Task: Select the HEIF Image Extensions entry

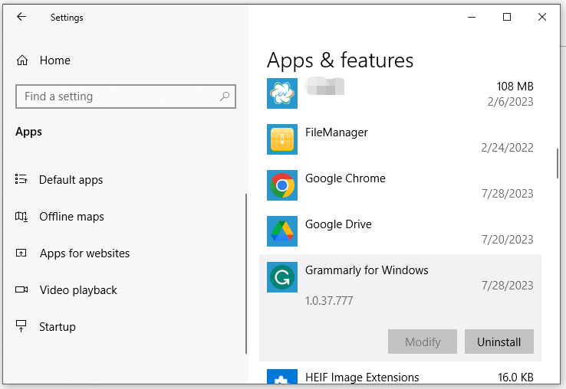Action: tap(362, 377)
